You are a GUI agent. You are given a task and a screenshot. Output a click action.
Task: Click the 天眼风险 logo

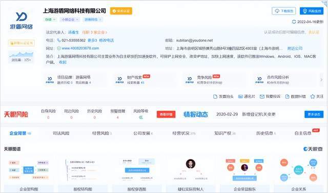pyautogui.click(x=16, y=114)
